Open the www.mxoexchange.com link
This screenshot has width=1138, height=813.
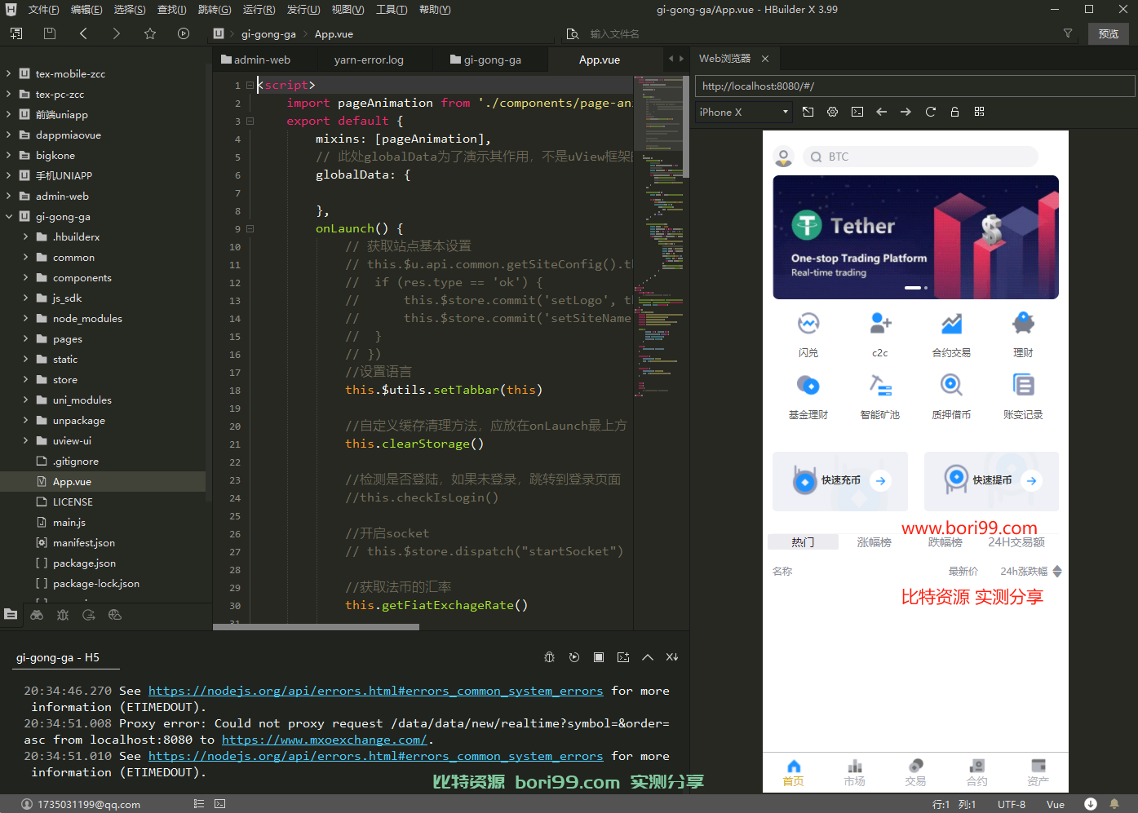(325, 740)
